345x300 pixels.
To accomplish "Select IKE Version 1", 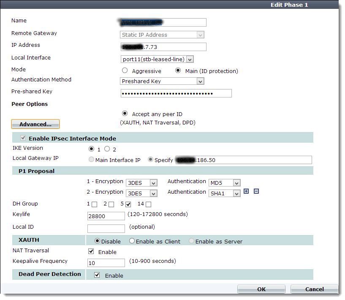I will click(91, 149).
